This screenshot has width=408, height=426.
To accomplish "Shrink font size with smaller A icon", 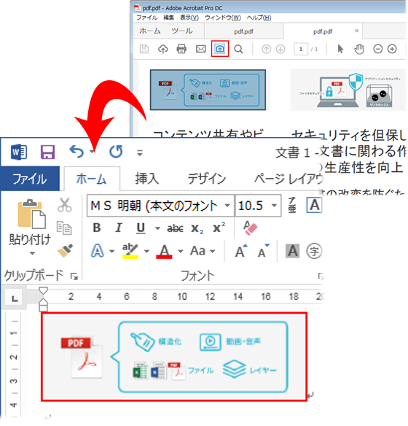I will click(x=264, y=251).
